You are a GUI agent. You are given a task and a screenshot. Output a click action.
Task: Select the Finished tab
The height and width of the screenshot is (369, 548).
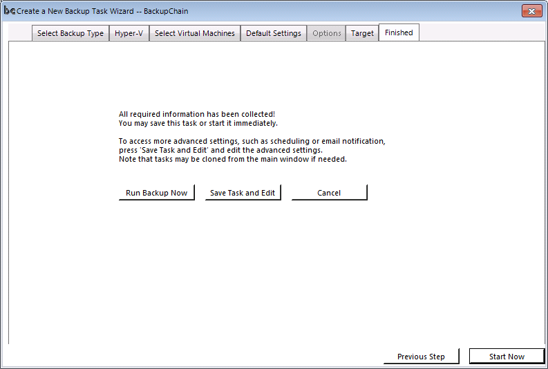click(399, 32)
